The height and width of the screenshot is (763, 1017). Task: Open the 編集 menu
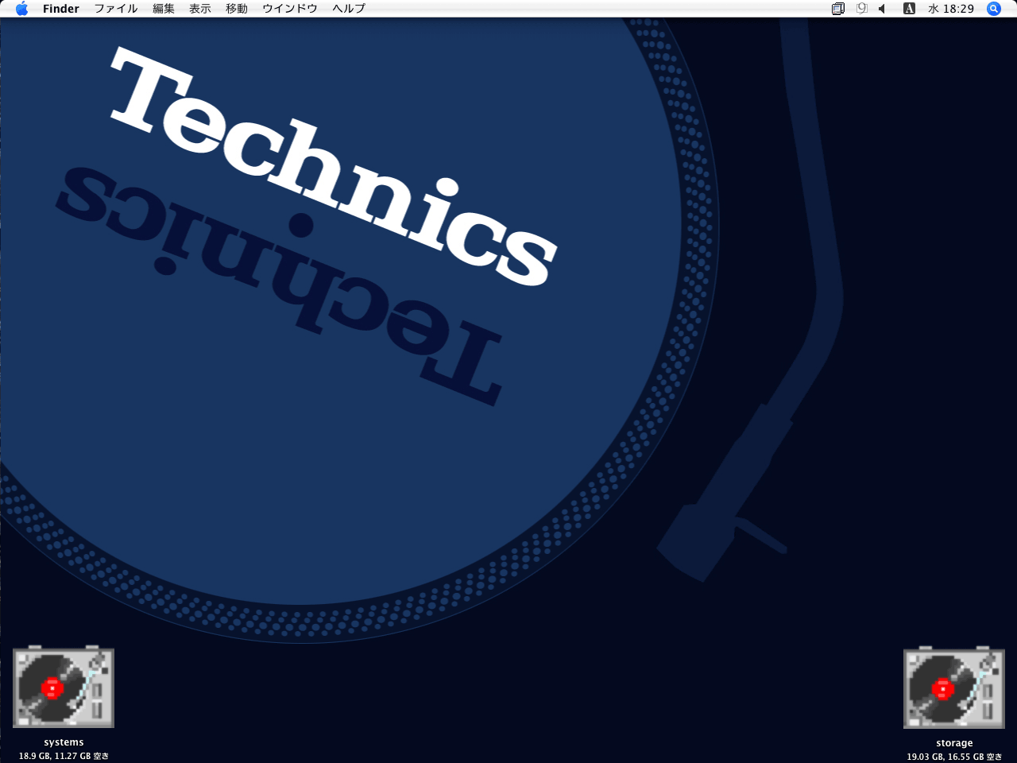(164, 9)
